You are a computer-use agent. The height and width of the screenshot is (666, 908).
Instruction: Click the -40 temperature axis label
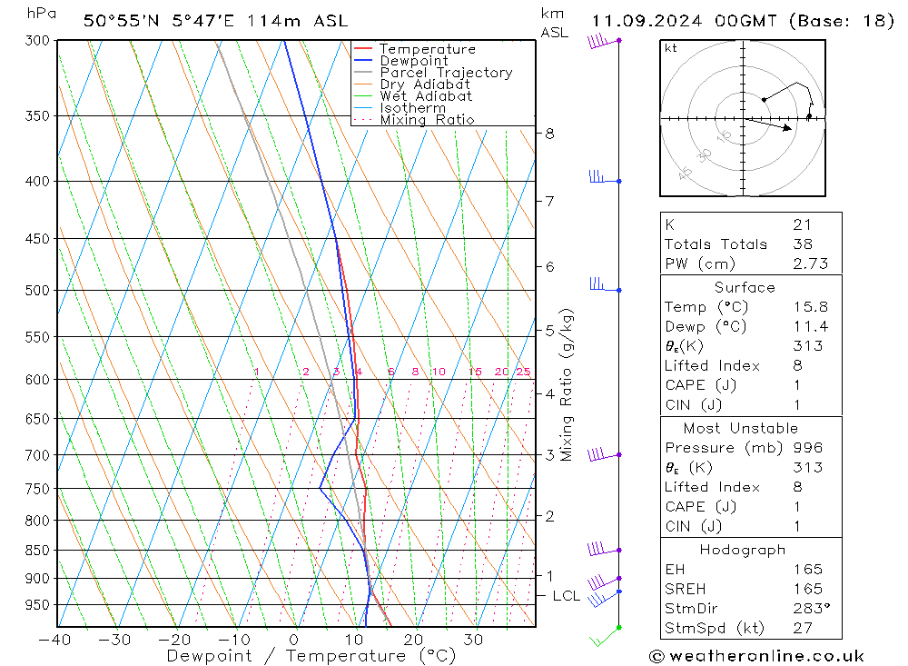(55, 640)
